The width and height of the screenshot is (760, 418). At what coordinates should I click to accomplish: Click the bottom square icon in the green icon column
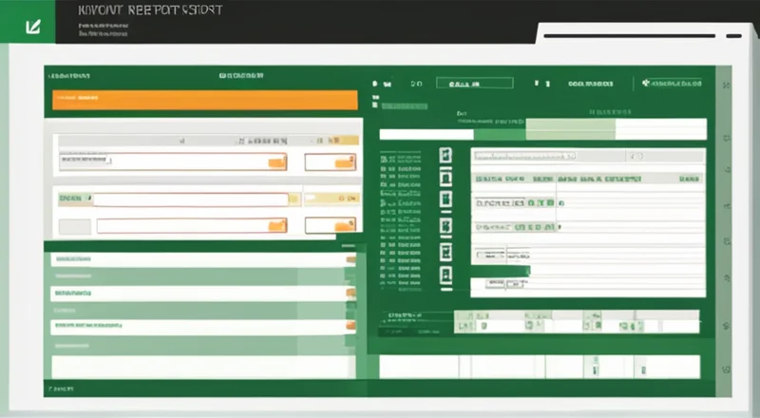pos(446,274)
